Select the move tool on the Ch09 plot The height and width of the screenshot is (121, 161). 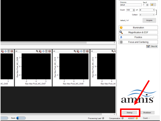click(x=81, y=51)
